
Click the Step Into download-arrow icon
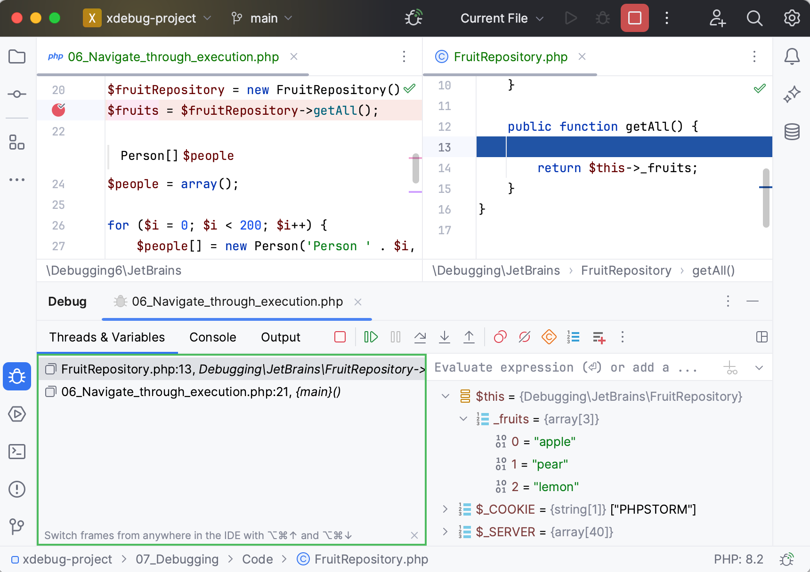tap(444, 337)
